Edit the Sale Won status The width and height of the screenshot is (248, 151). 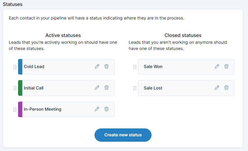click(217, 66)
